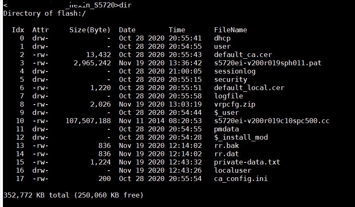Click the s5720ei-v200r019c10spc500.cc system file name
The height and width of the screenshot is (207, 355).
point(272,121)
